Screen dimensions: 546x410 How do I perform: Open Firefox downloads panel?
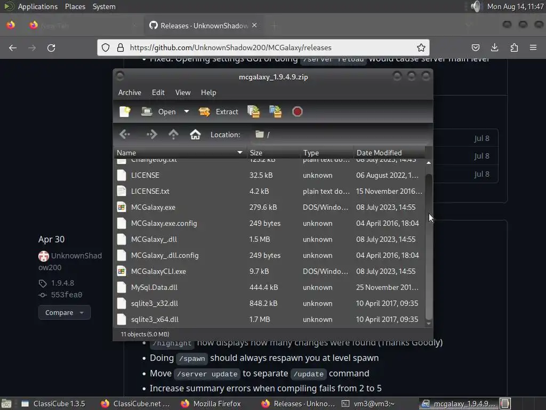pos(494,48)
